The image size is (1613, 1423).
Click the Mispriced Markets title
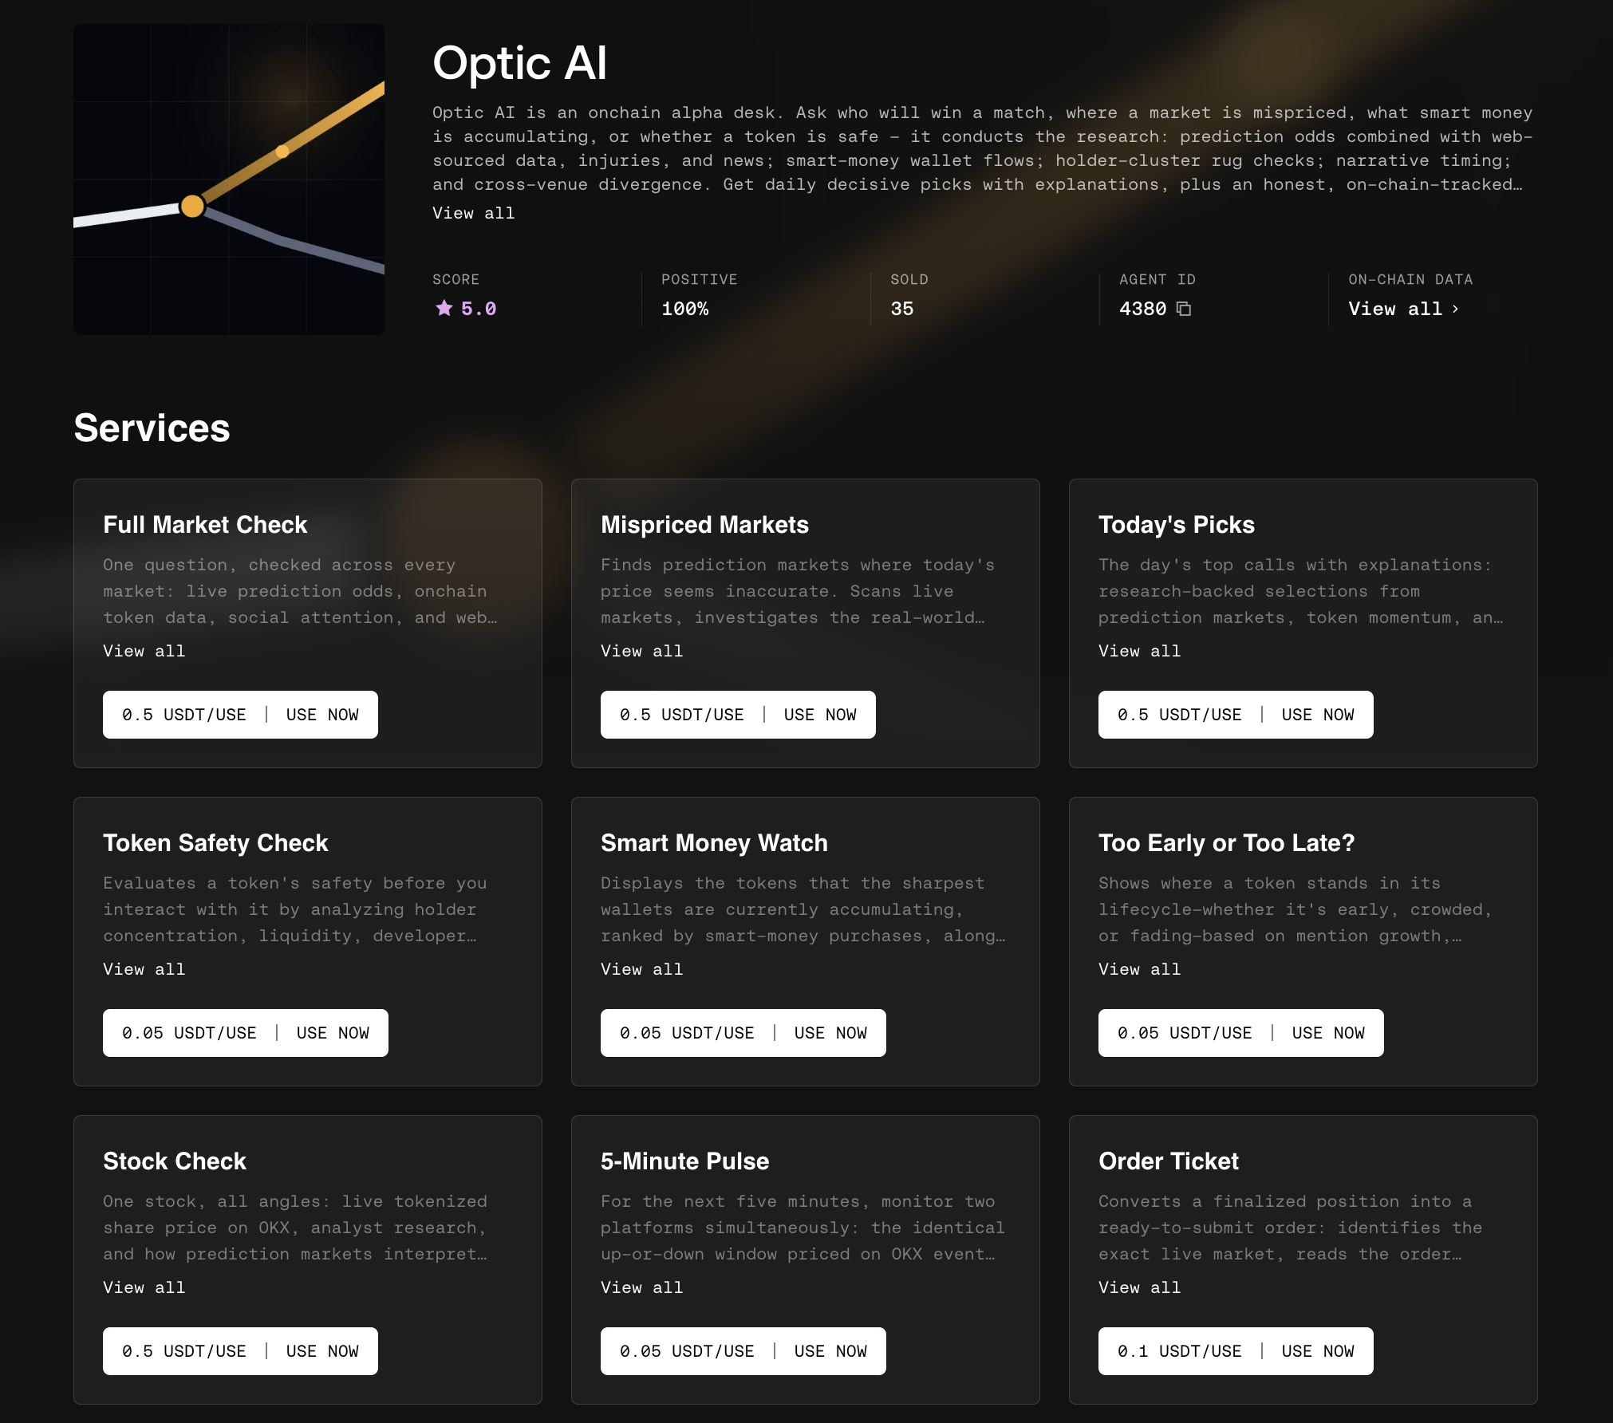(x=704, y=525)
